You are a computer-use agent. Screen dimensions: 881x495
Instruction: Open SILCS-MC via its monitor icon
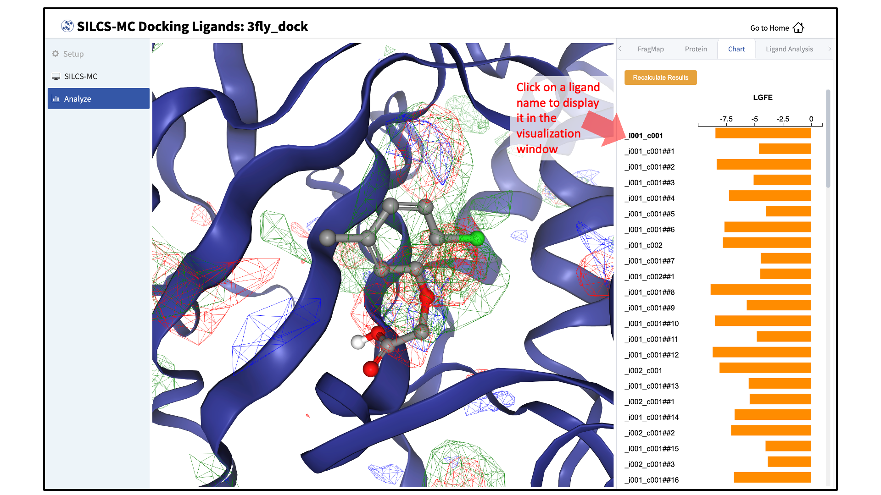coord(56,76)
